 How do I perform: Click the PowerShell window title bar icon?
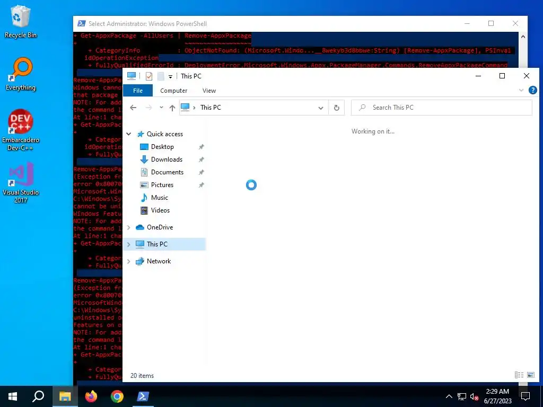(x=81, y=23)
